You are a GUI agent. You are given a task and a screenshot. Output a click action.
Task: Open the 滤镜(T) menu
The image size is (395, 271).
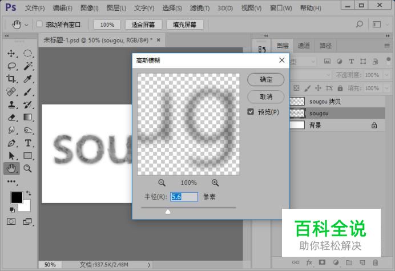(200, 8)
